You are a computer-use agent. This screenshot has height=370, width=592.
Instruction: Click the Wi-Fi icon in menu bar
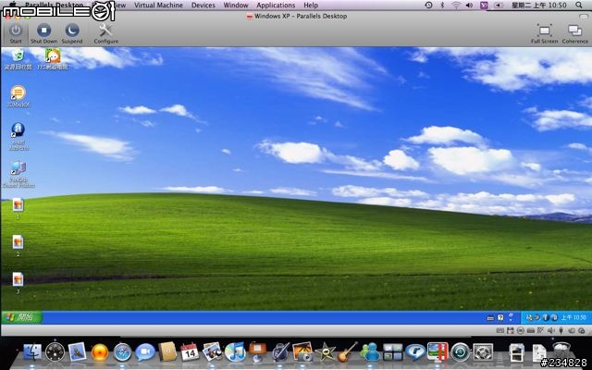456,6
